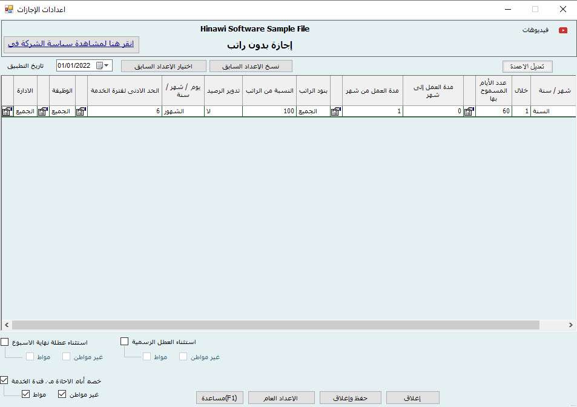Enable the استثناء عطلة نهاية الاسبوع checkbox
Image resolution: width=577 pixels, height=407 pixels.
coord(4,342)
